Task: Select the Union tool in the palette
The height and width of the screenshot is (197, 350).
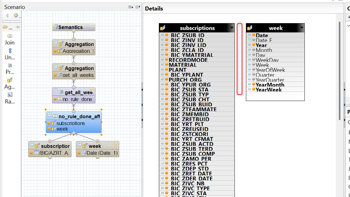Action: pos(10,54)
